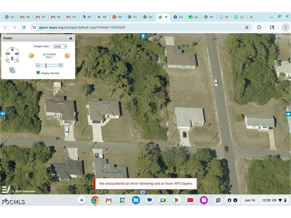Open YouTube from the shelf

(190, 200)
